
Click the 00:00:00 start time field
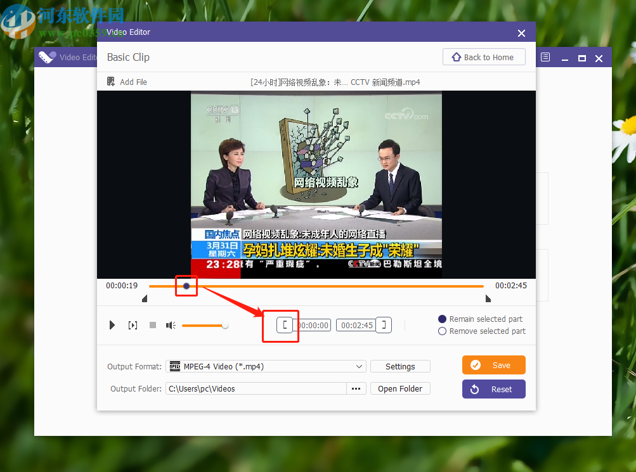point(315,324)
